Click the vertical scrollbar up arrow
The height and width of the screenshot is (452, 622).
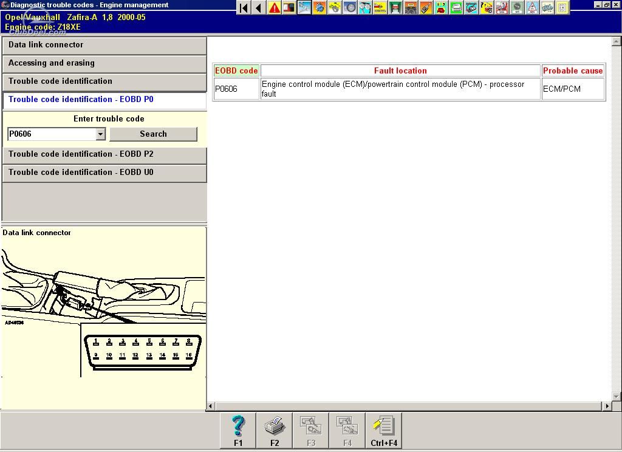(x=617, y=41)
